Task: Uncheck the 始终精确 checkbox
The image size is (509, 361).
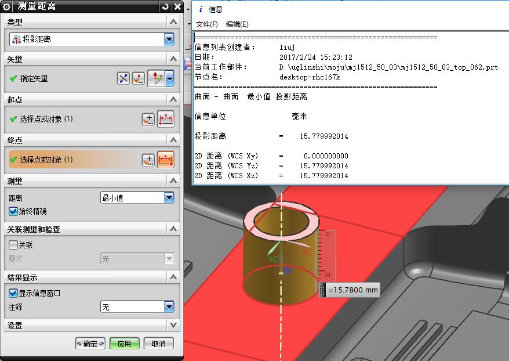Action: (x=13, y=211)
